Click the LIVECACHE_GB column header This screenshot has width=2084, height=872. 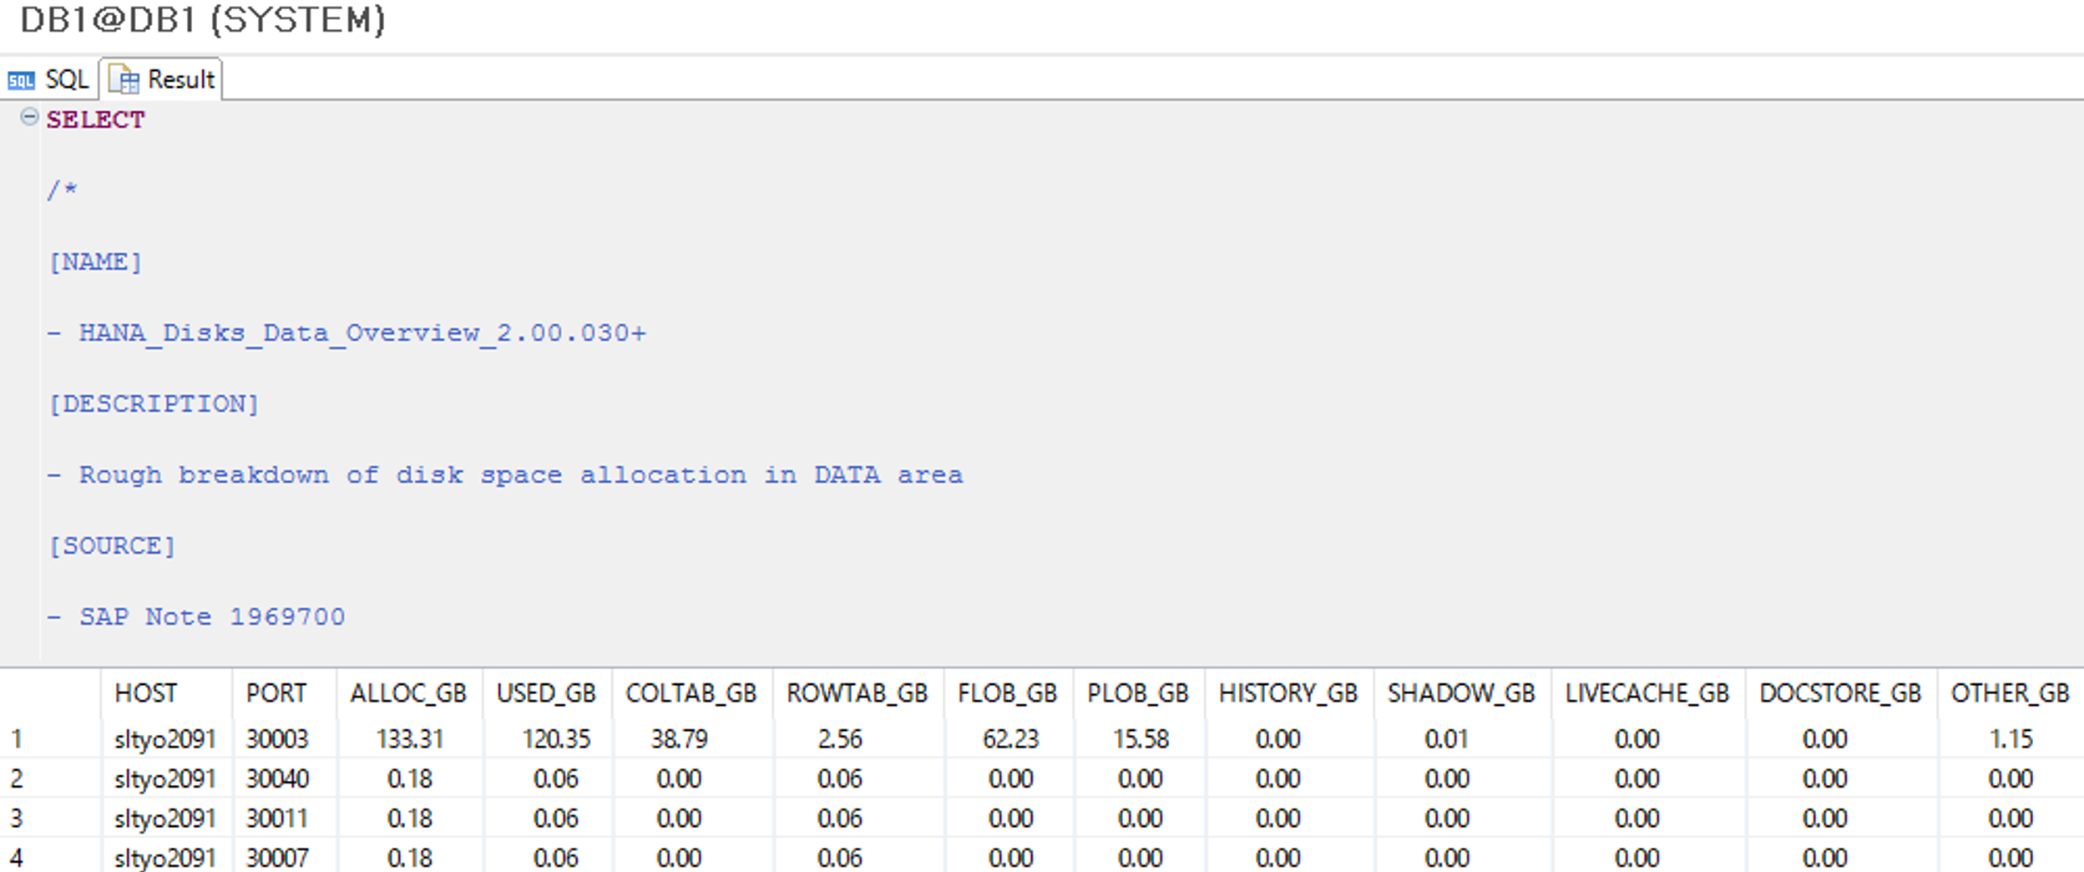tap(1647, 693)
